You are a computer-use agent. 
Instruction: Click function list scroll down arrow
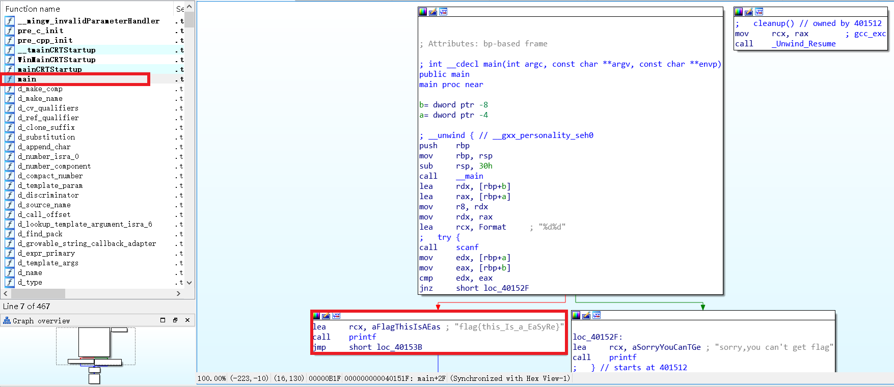[189, 283]
